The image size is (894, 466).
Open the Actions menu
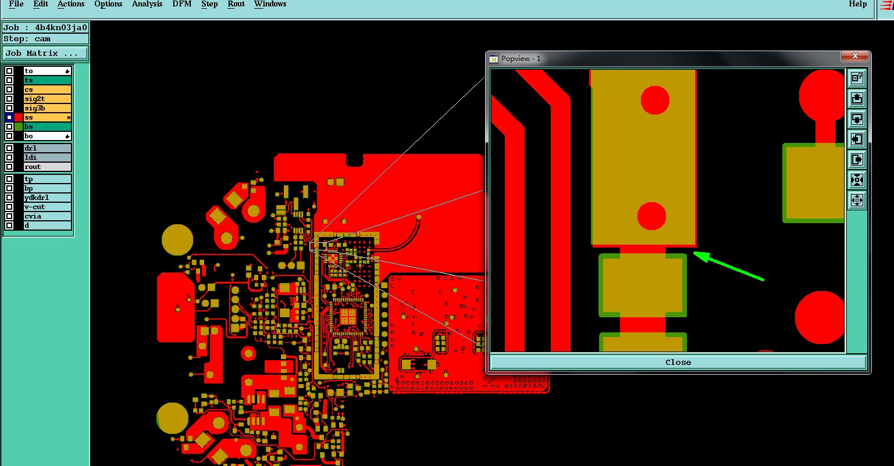click(71, 4)
